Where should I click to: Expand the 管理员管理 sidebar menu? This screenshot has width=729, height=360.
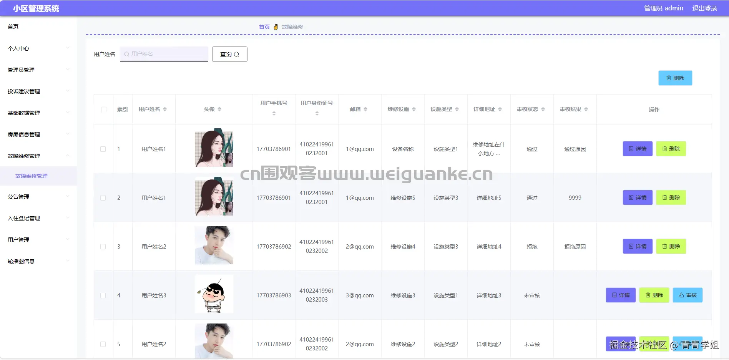click(x=38, y=70)
